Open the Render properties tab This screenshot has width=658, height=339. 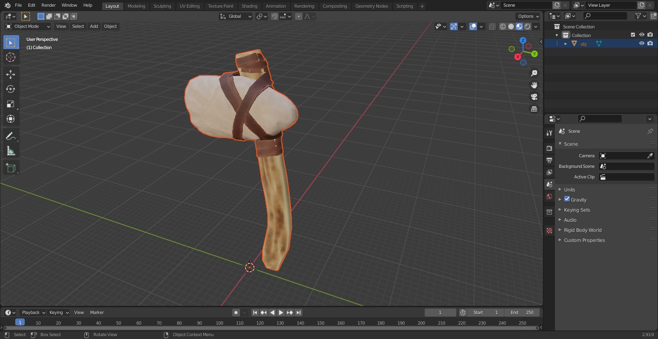click(x=549, y=148)
